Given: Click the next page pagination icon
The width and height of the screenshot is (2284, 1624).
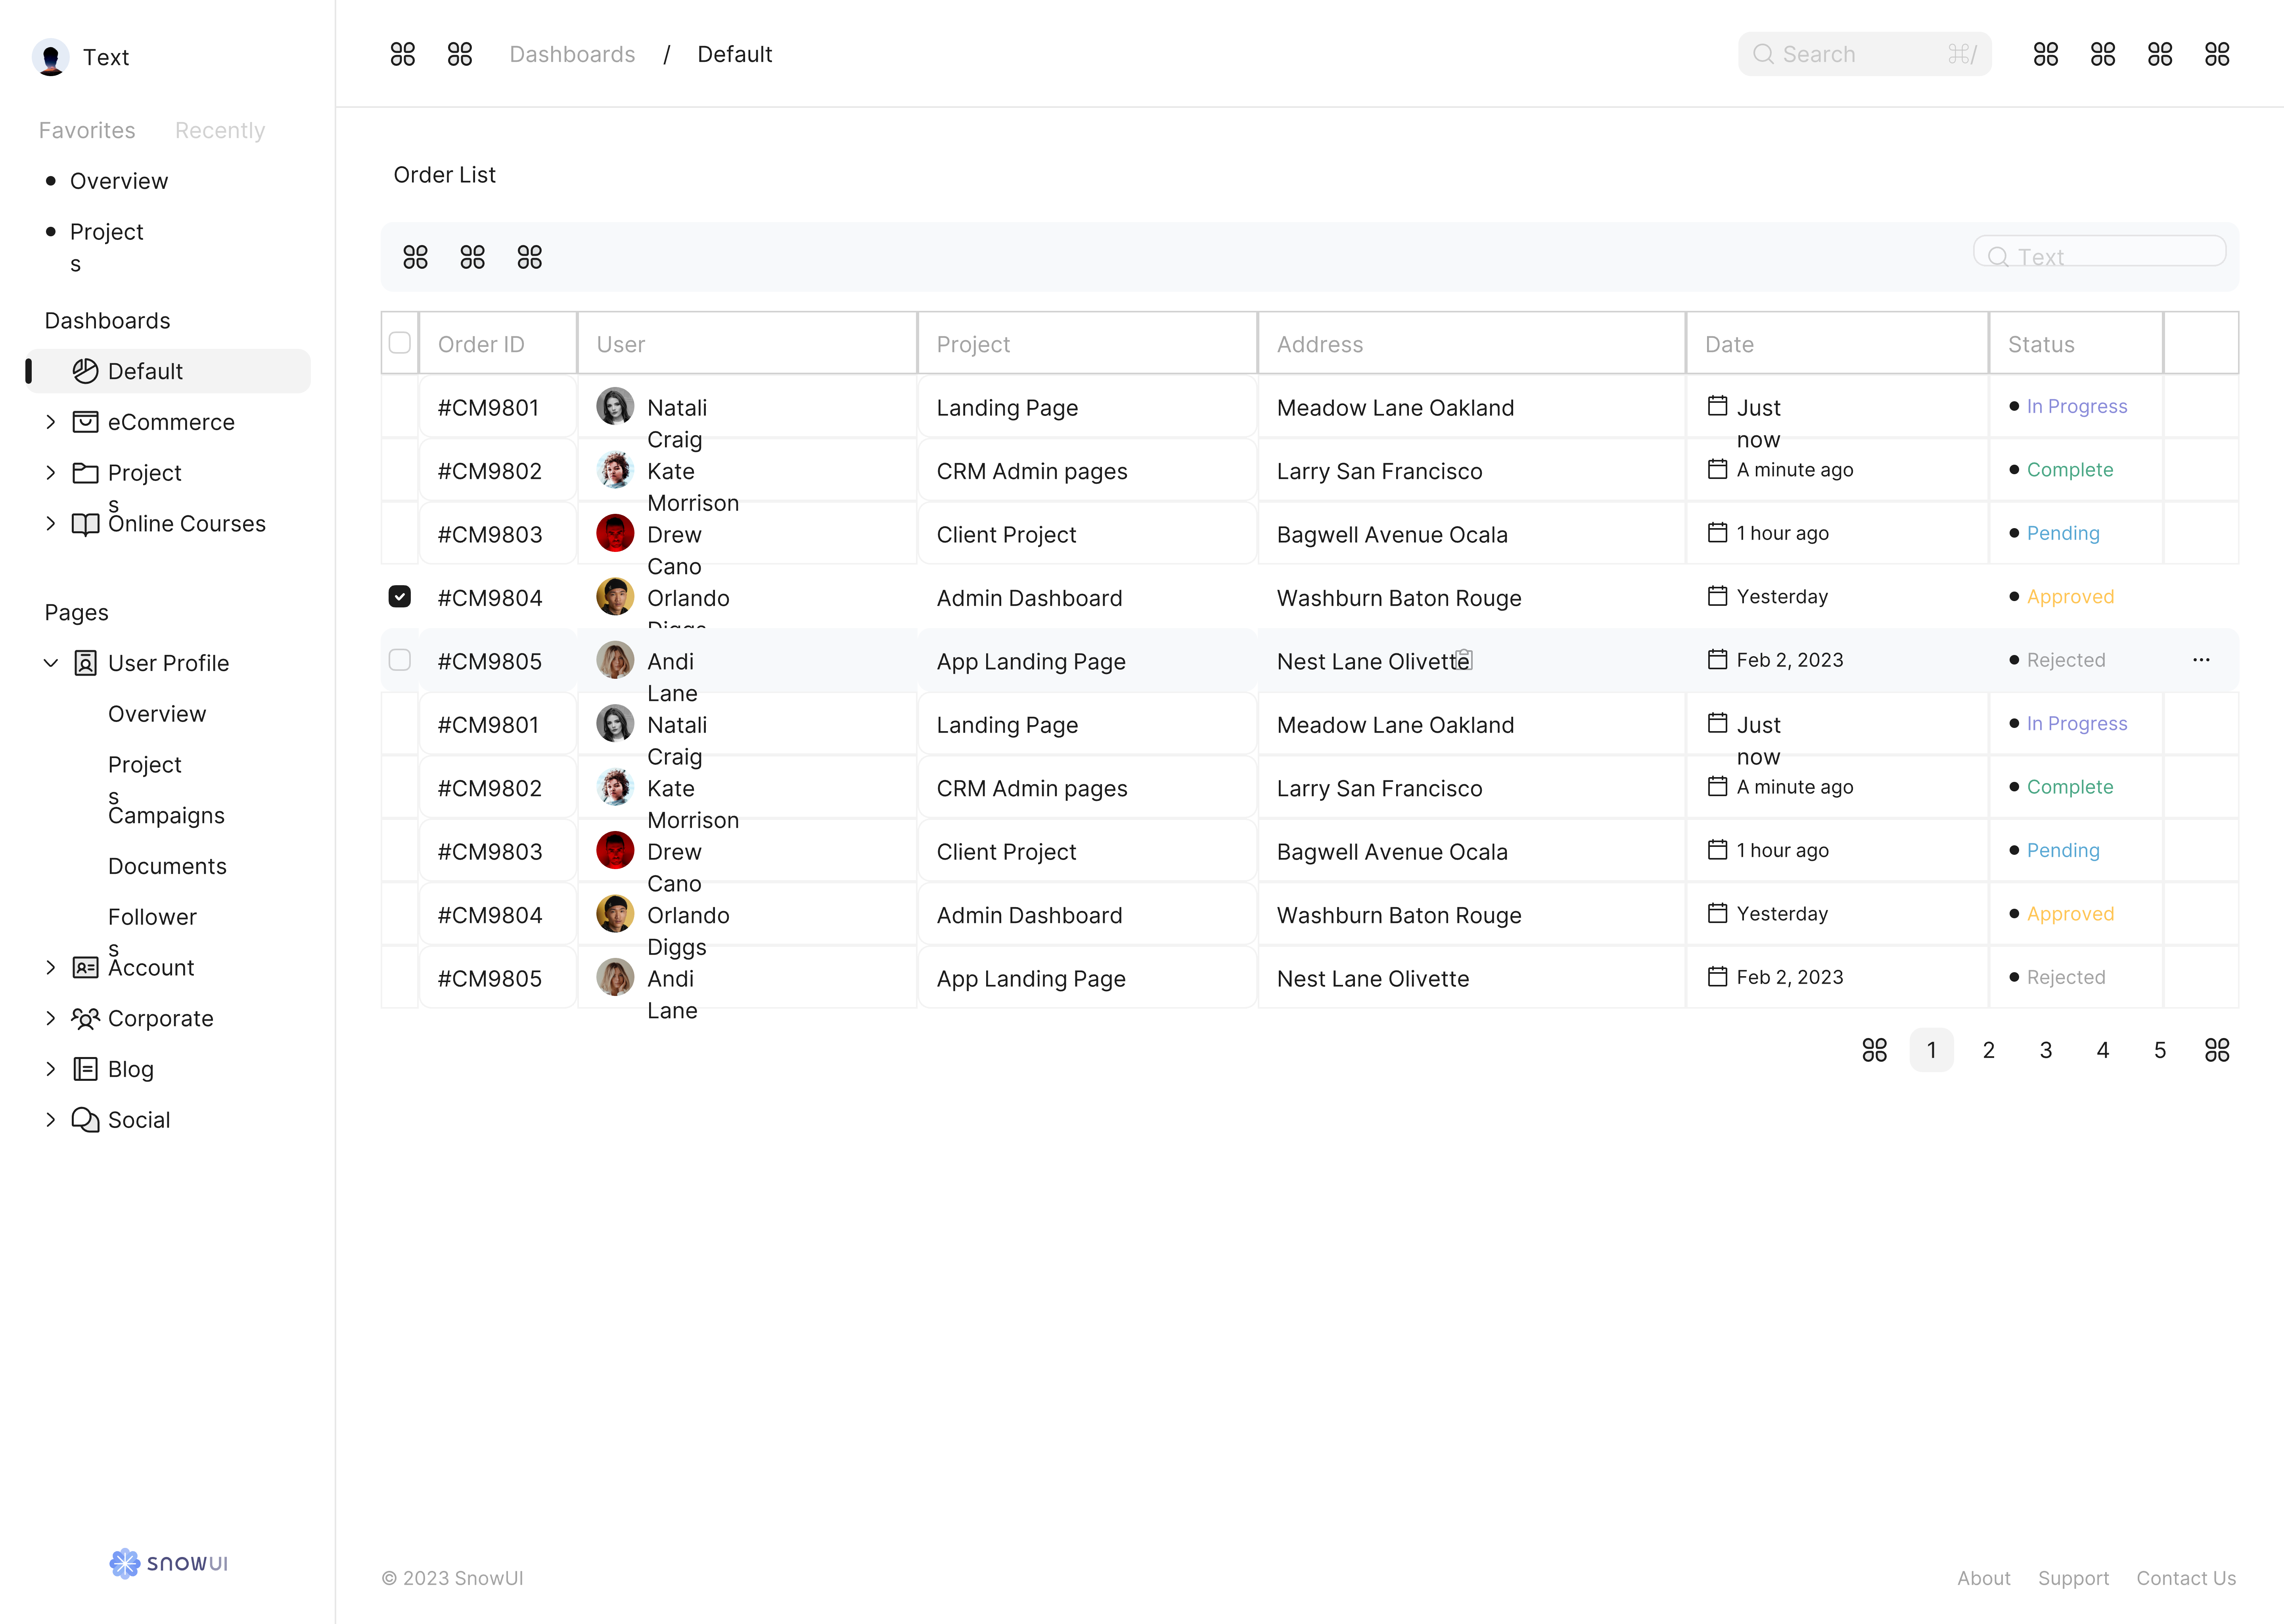Looking at the screenshot, I should pyautogui.click(x=2217, y=1050).
